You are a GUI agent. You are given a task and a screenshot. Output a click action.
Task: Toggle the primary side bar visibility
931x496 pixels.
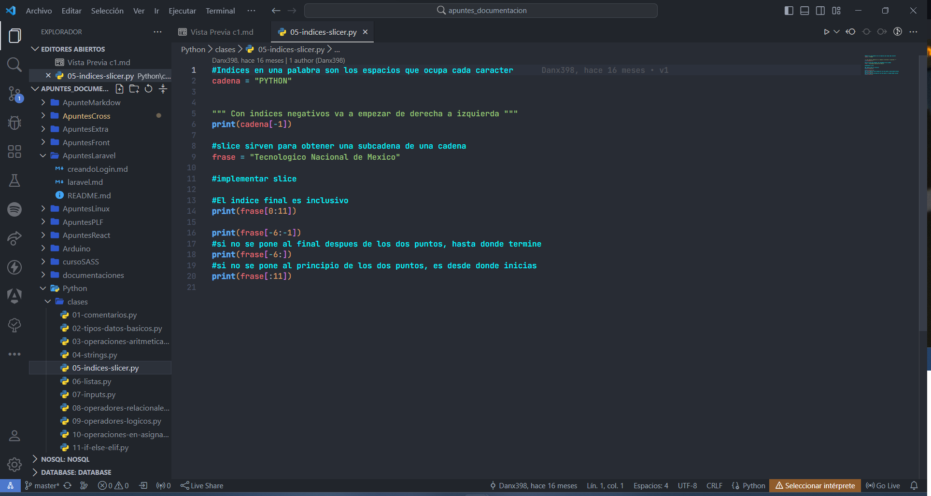(x=789, y=11)
